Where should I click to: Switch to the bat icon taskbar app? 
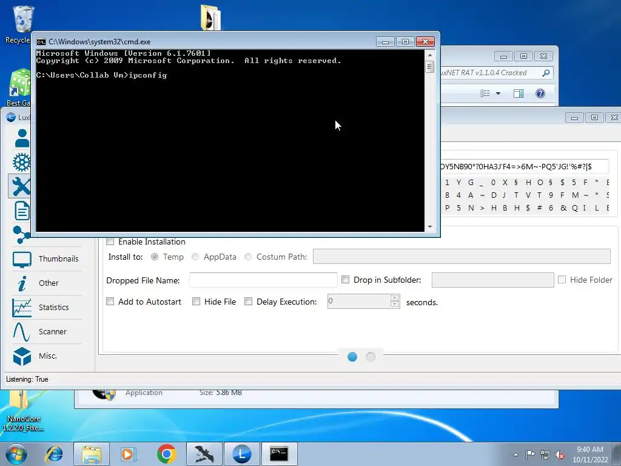(204, 454)
